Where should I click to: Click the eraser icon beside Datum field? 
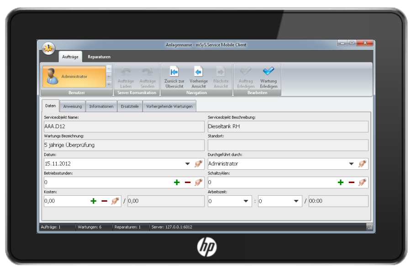pos(199,163)
